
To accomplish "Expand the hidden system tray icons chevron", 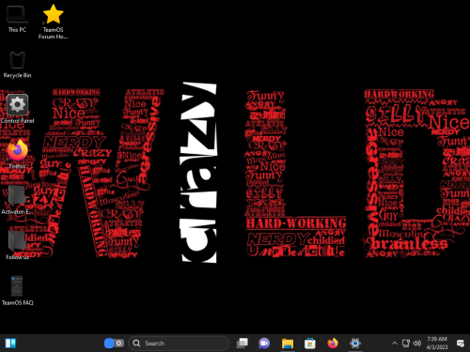I will pos(395,344).
